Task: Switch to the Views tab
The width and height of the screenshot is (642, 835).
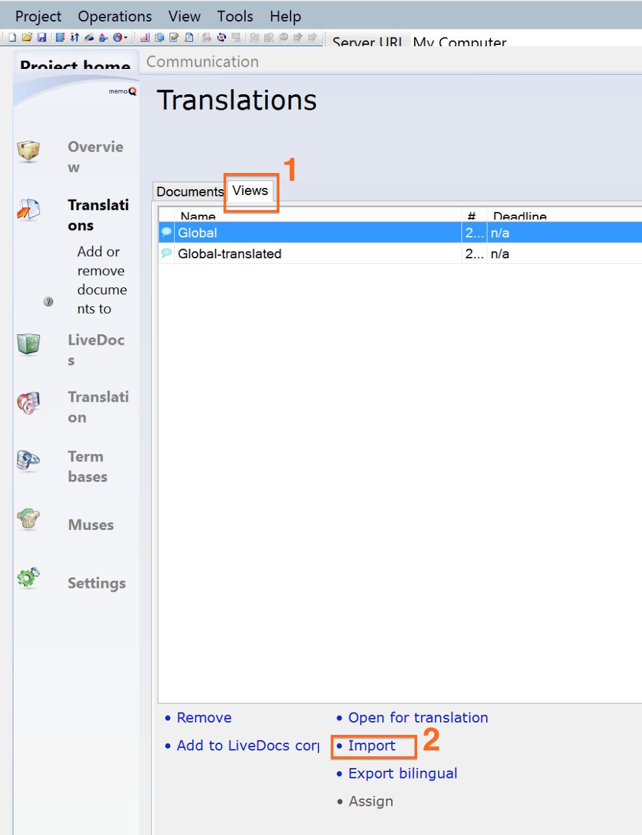Action: (250, 191)
